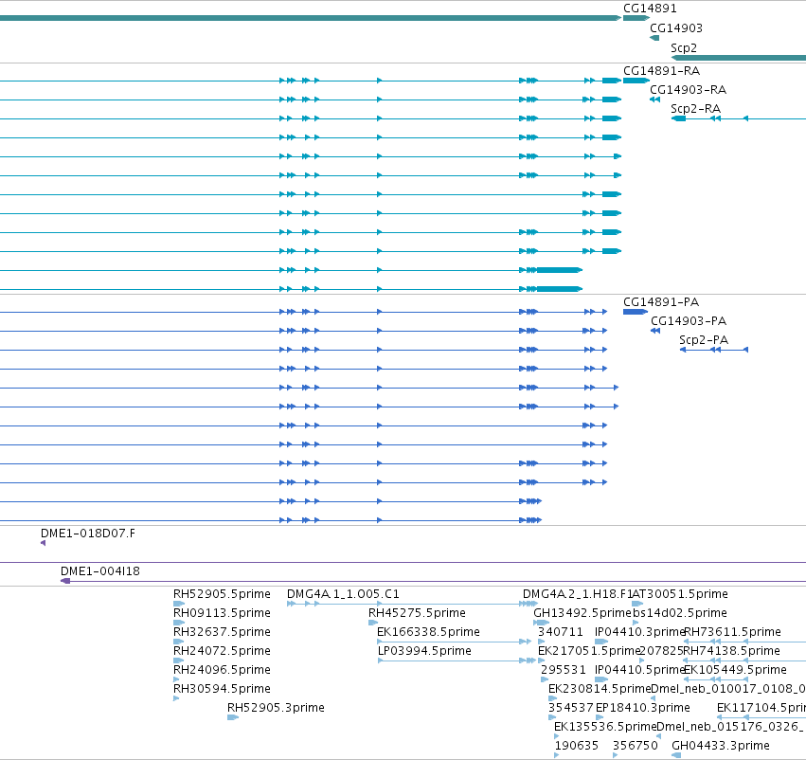806x760 pixels.
Task: Select the 190635 feature label
Action: (576, 746)
